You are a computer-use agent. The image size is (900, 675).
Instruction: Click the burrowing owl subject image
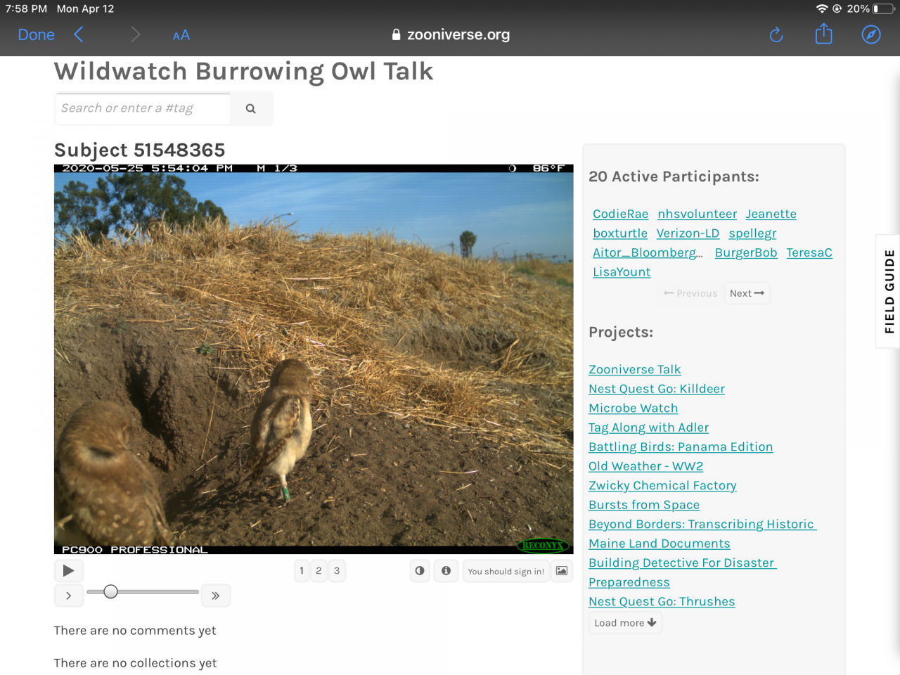tap(314, 359)
